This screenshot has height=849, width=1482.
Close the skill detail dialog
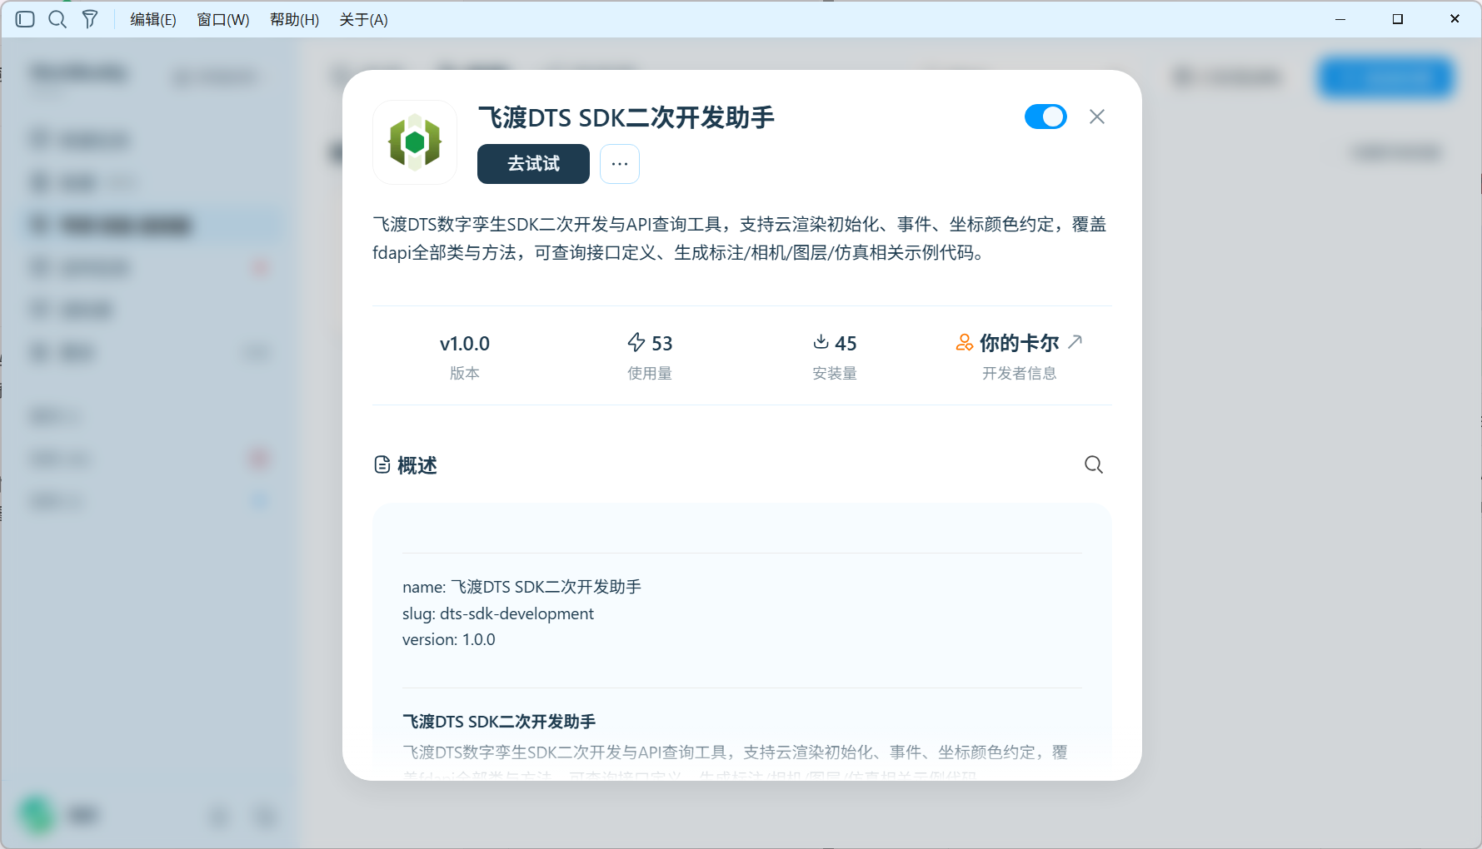pos(1097,117)
